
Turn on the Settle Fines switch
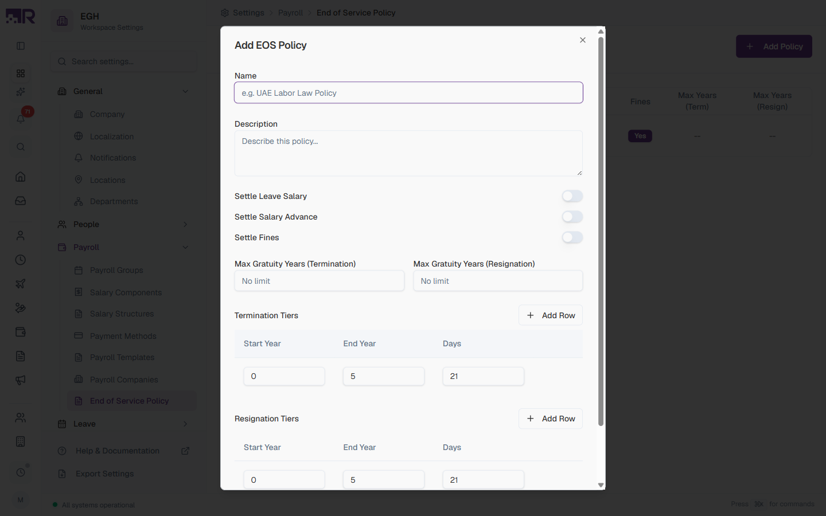(x=572, y=237)
